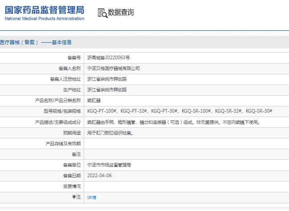This screenshot has width=289, height=211.
Task: Click the 生产地址 address value
Action: click(x=107, y=90)
